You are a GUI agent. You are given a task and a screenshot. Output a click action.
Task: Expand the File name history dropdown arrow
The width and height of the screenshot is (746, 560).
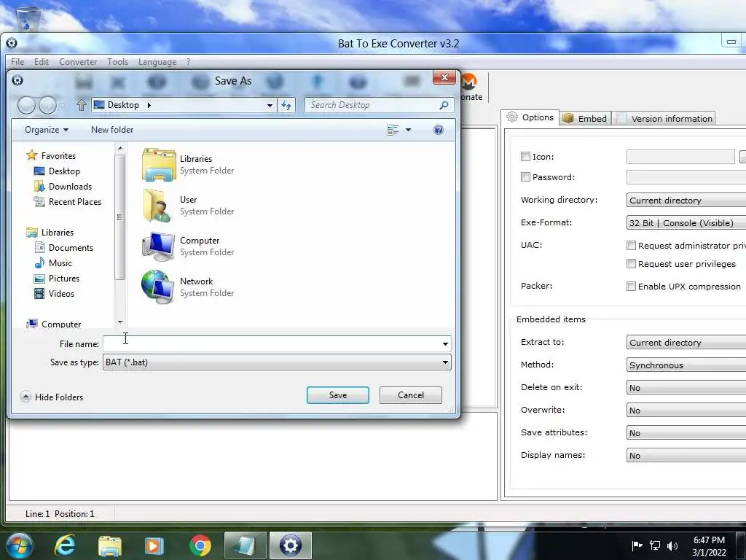tap(445, 344)
